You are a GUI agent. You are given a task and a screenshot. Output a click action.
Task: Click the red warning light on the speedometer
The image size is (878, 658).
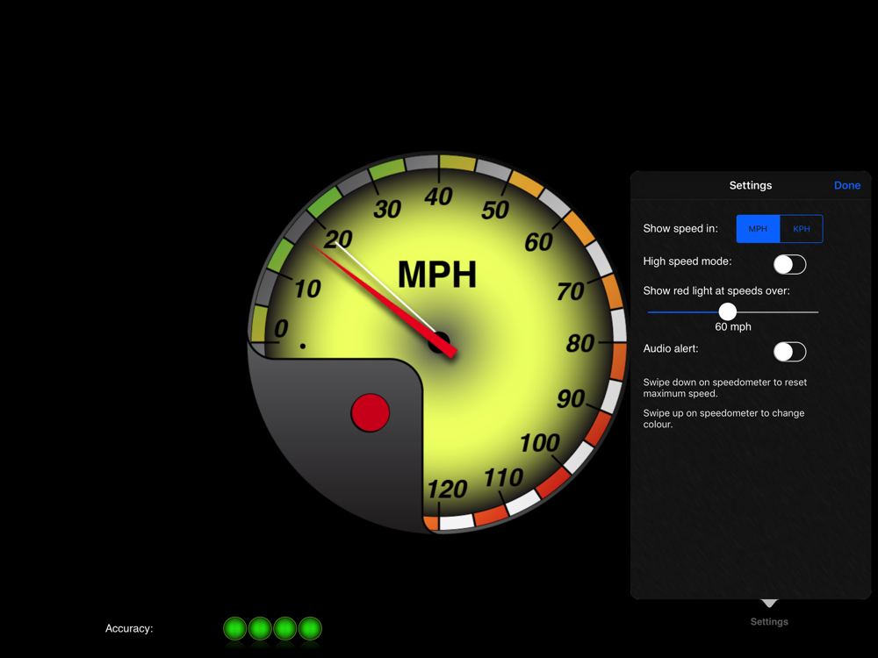tap(371, 413)
